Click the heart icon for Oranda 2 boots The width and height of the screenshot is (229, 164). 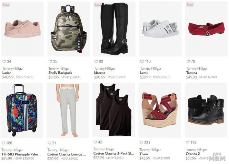pyautogui.click(x=187, y=142)
